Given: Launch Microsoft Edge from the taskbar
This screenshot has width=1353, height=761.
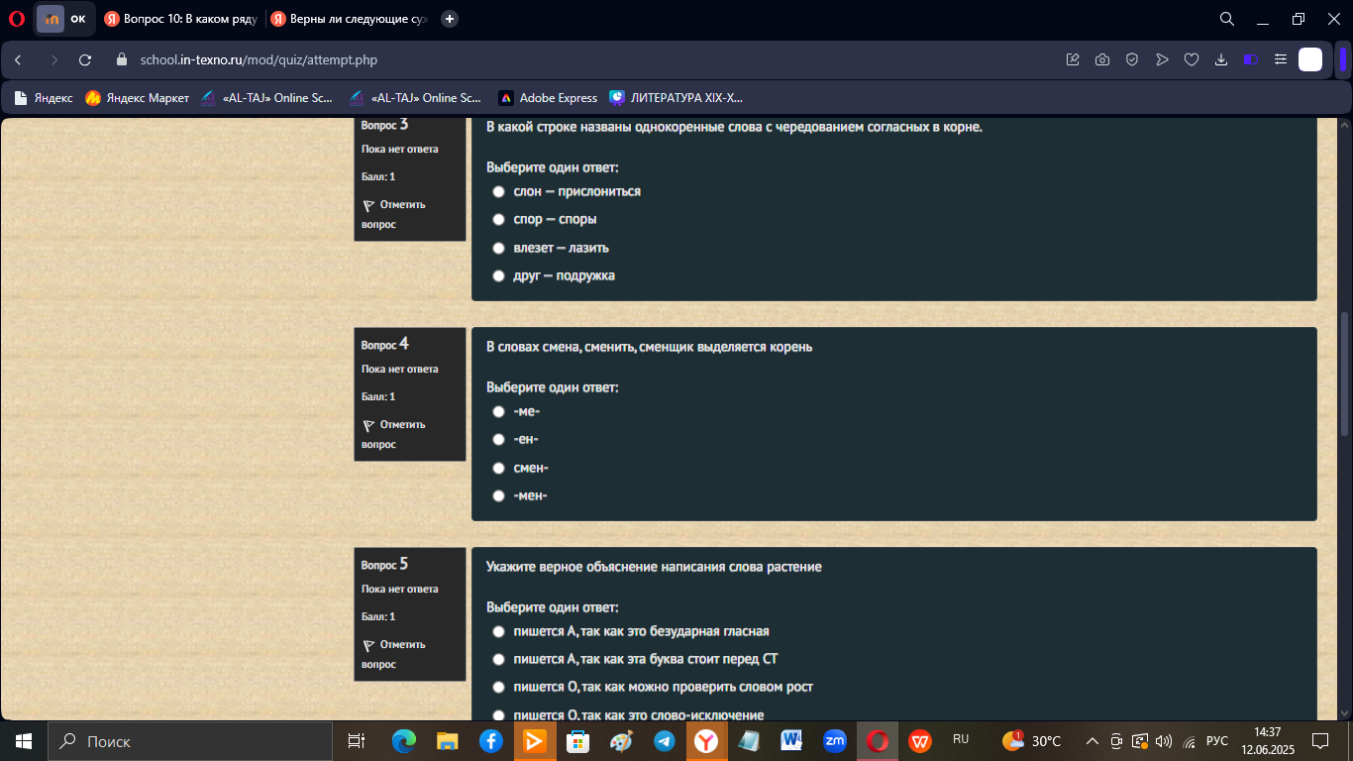Looking at the screenshot, I should click(403, 741).
